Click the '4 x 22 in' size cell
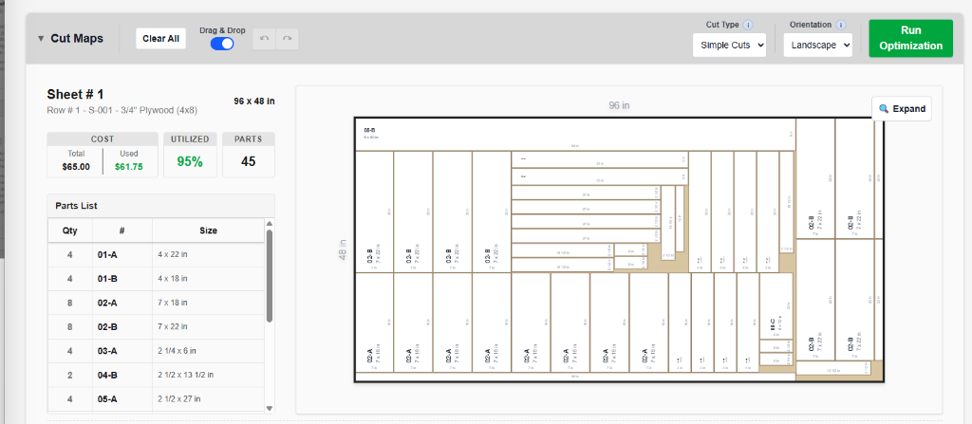Screen dimensions: 972x424 point(208,255)
